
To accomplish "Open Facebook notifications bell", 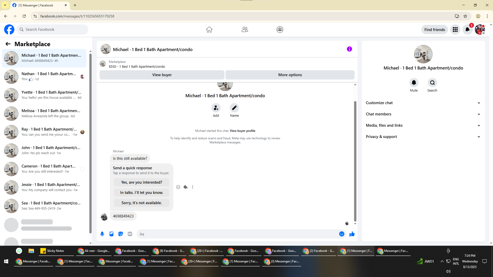I will pos(467,29).
